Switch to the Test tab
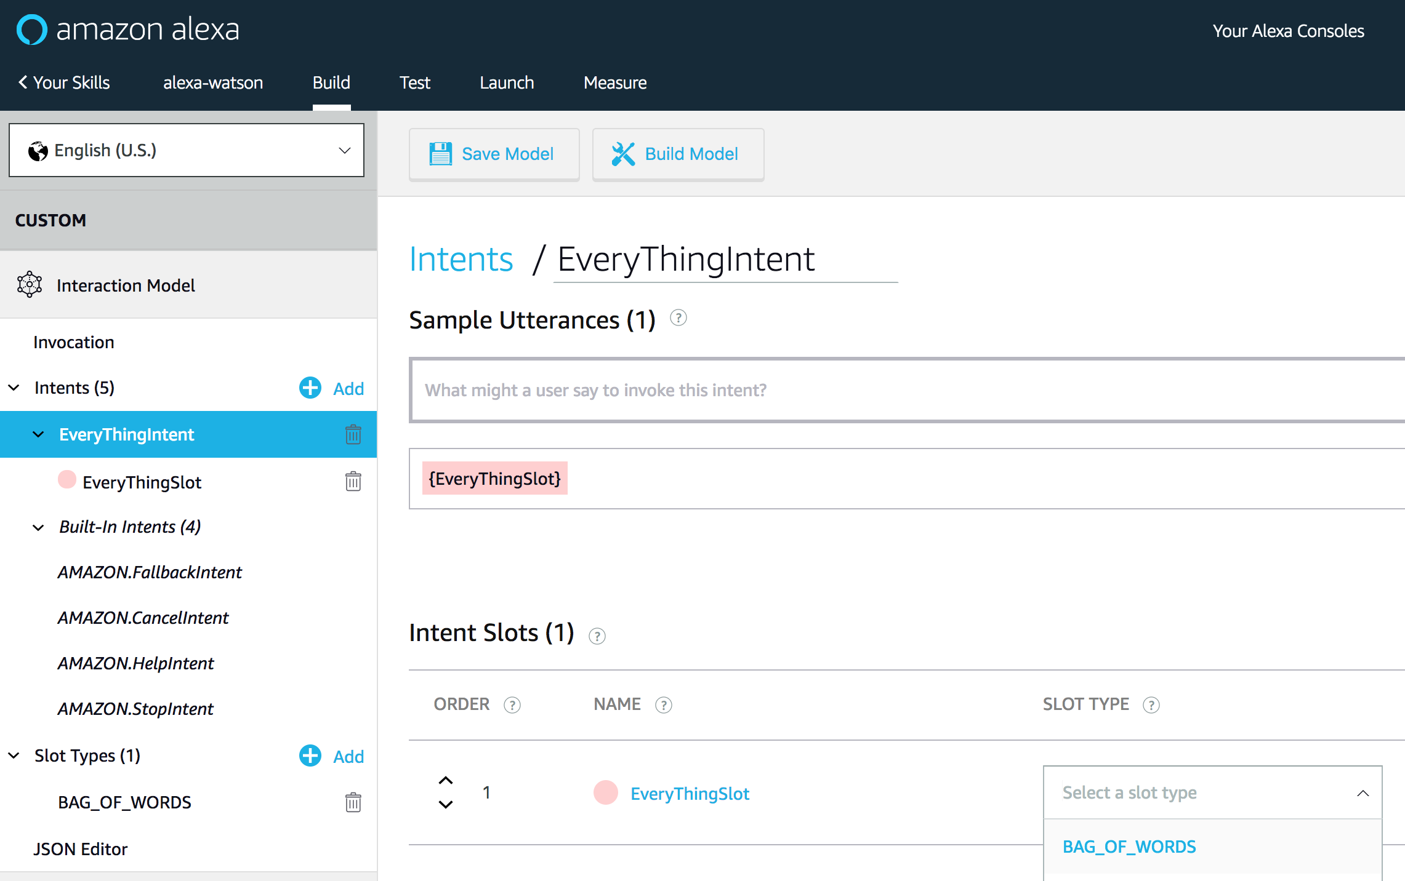 coord(414,82)
